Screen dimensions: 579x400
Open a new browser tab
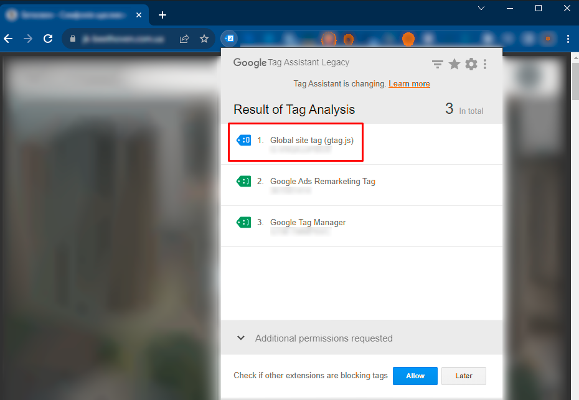point(162,15)
